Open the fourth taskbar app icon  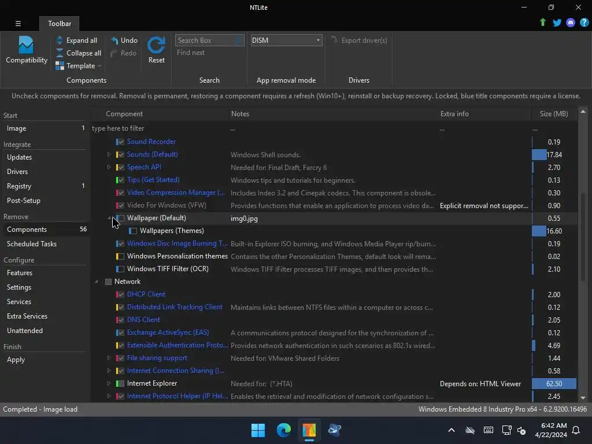point(335,430)
